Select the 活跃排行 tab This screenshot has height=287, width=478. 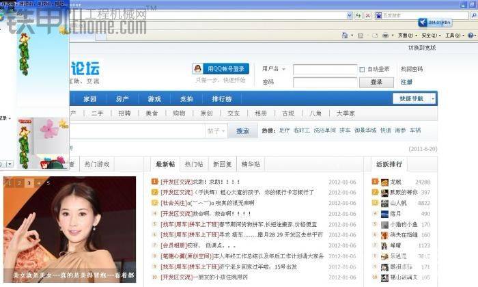click(389, 164)
